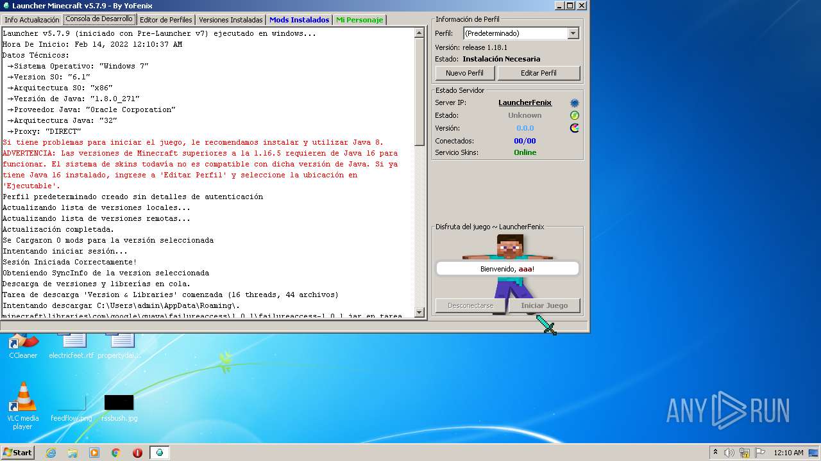
Task: Click the '00/00' Conectados value
Action: tap(525, 141)
